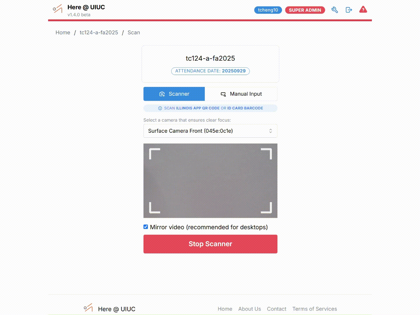Click the footer Here @ UIUC logo
This screenshot has width=420, height=315.
(x=88, y=308)
